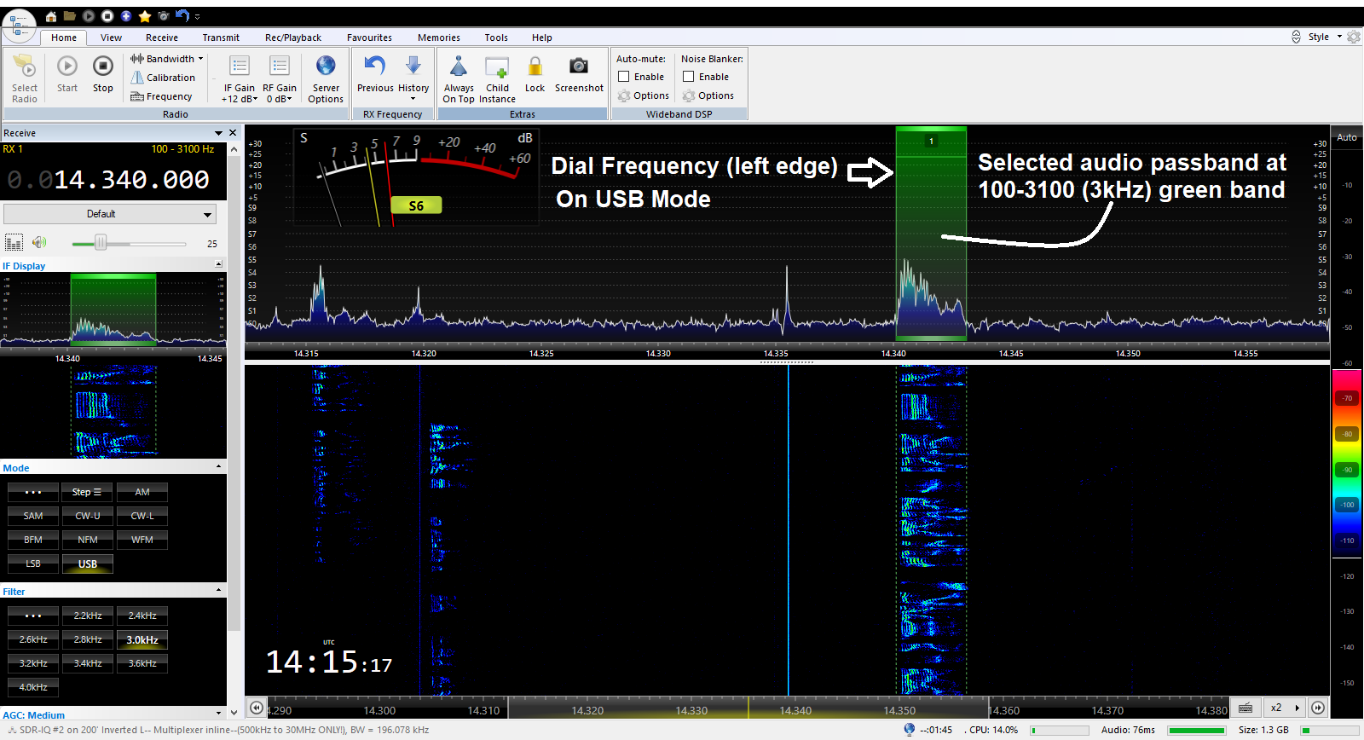Enable the Auto-mute checkbox

point(624,77)
